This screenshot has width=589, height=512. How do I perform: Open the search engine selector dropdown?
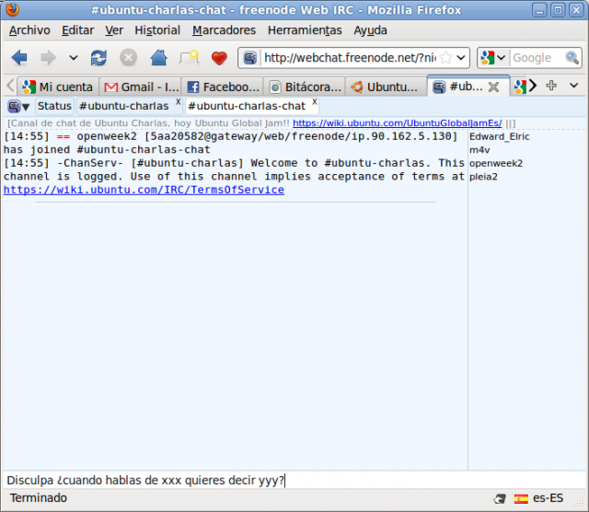pyautogui.click(x=493, y=58)
